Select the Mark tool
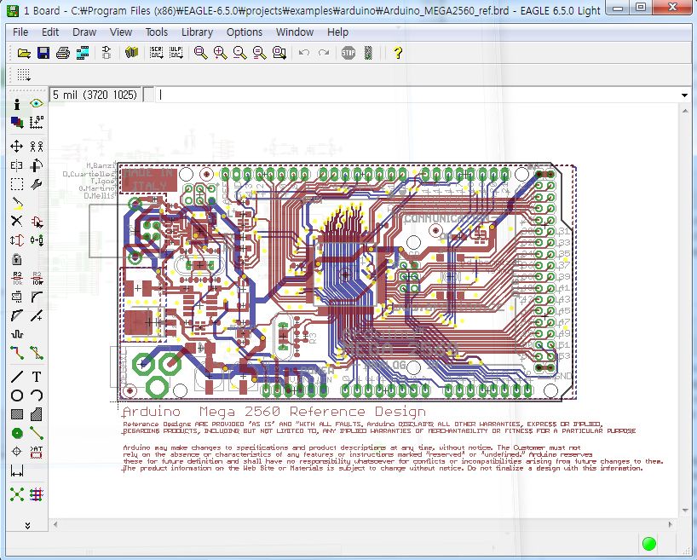This screenshot has width=697, height=560. (x=37, y=122)
